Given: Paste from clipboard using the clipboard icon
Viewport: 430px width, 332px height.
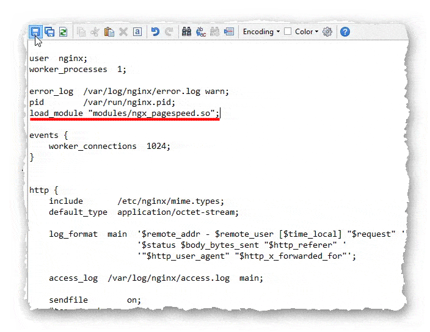Looking at the screenshot, I should click(x=109, y=32).
